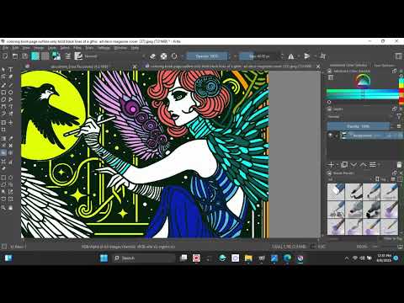Add a new paint layer
This screenshot has width=404, height=303.
[331, 165]
